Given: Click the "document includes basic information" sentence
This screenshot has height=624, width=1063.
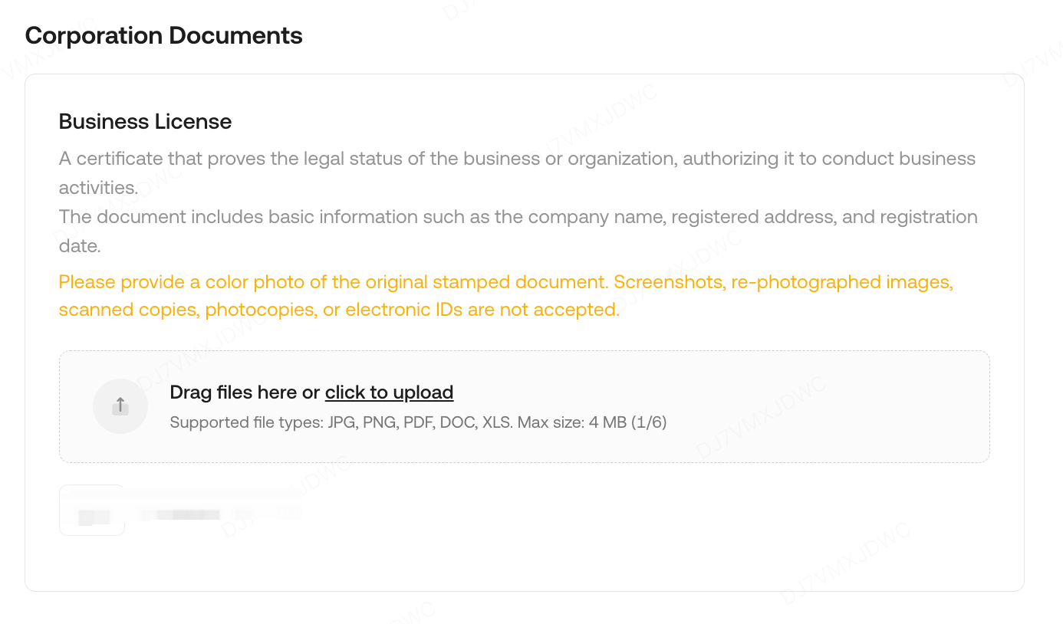Looking at the screenshot, I should point(518,217).
